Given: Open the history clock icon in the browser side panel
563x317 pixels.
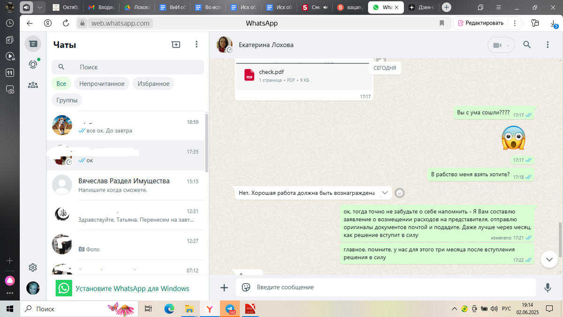Looking at the screenshot, I should (9, 23).
